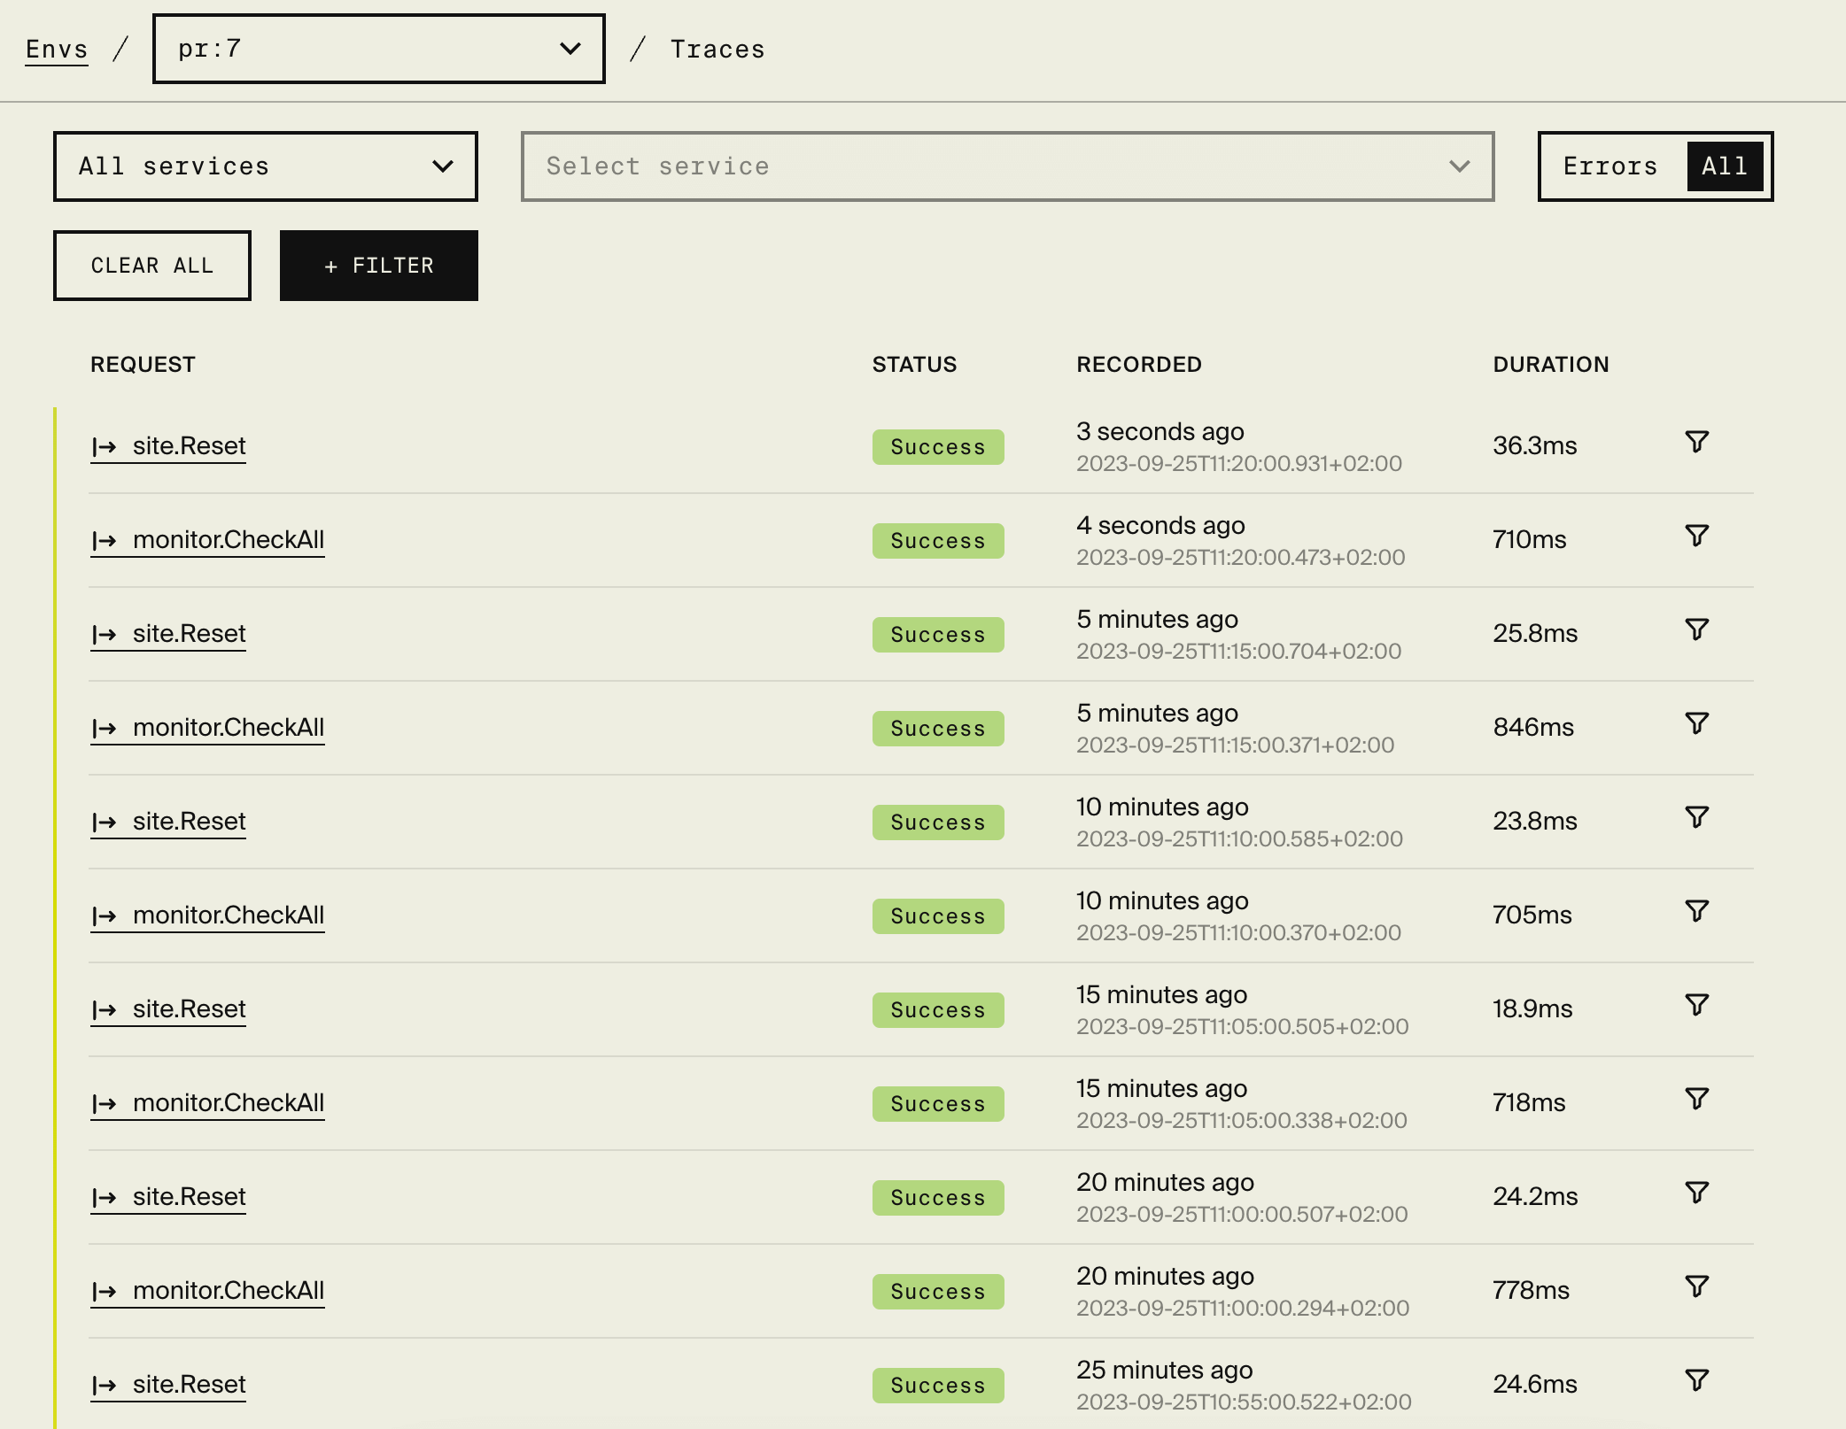
Task: Open the pr:7 environment dropdown
Action: [x=379, y=49]
